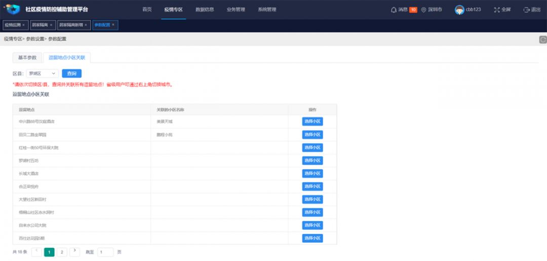
Task: Click the platform shield logo icon
Action: [x=12, y=10]
